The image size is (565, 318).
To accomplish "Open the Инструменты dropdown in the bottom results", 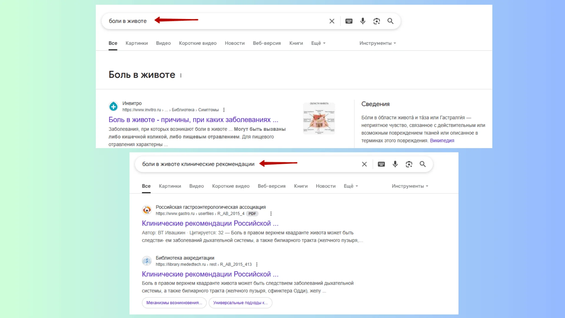I will (410, 186).
